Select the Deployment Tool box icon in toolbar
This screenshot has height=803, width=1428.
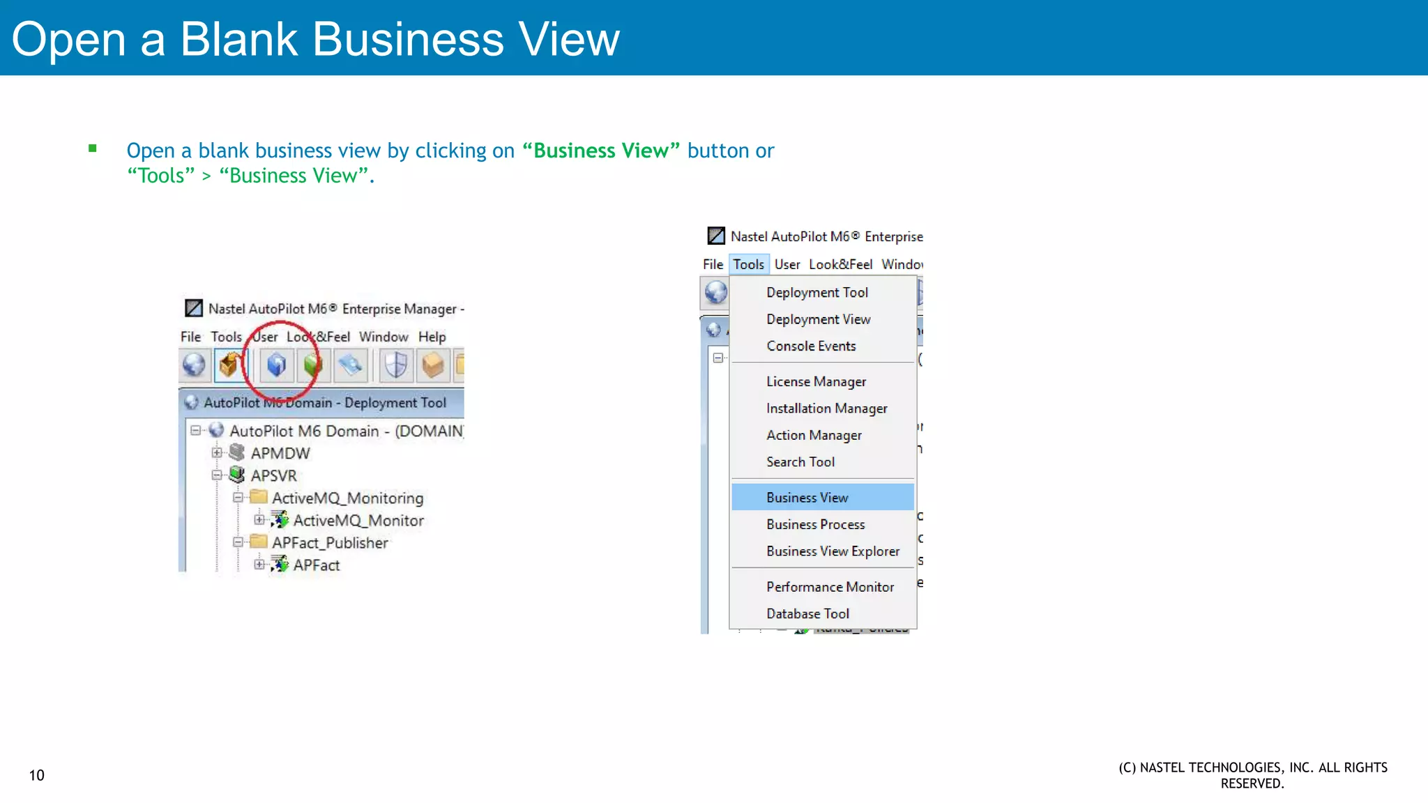pos(229,365)
